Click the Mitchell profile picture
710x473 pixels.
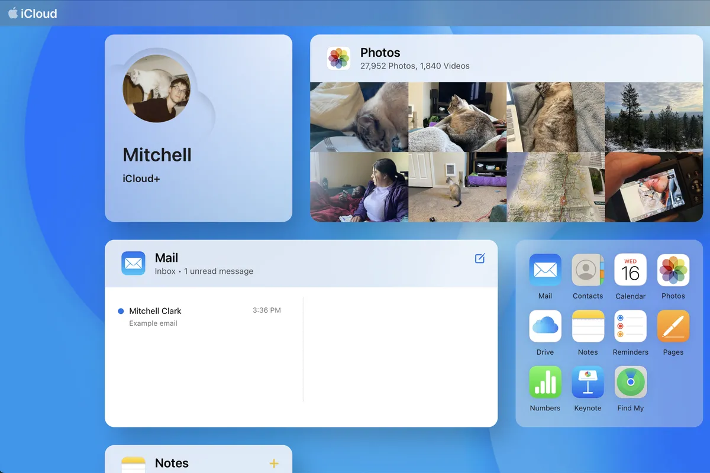point(156,89)
